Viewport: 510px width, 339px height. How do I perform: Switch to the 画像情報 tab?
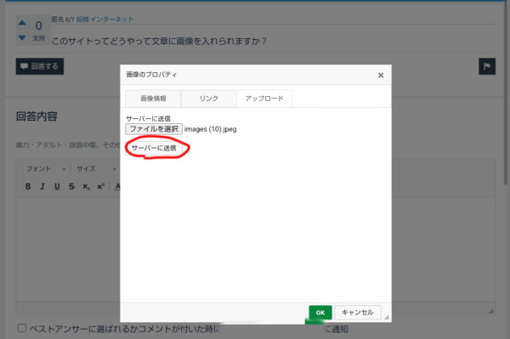coord(153,99)
